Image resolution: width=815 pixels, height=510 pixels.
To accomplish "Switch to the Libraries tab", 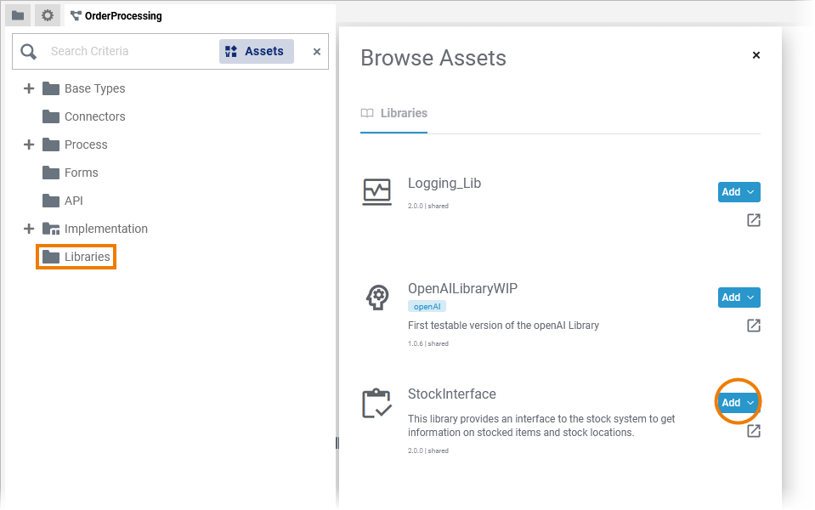I will 394,113.
